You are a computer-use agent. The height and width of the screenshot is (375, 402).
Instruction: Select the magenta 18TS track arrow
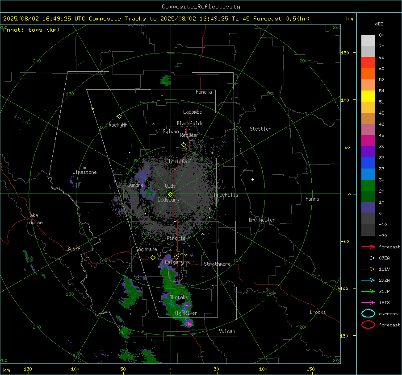pos(368,303)
